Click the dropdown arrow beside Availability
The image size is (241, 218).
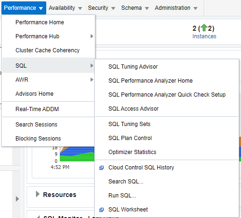tap(80, 8)
